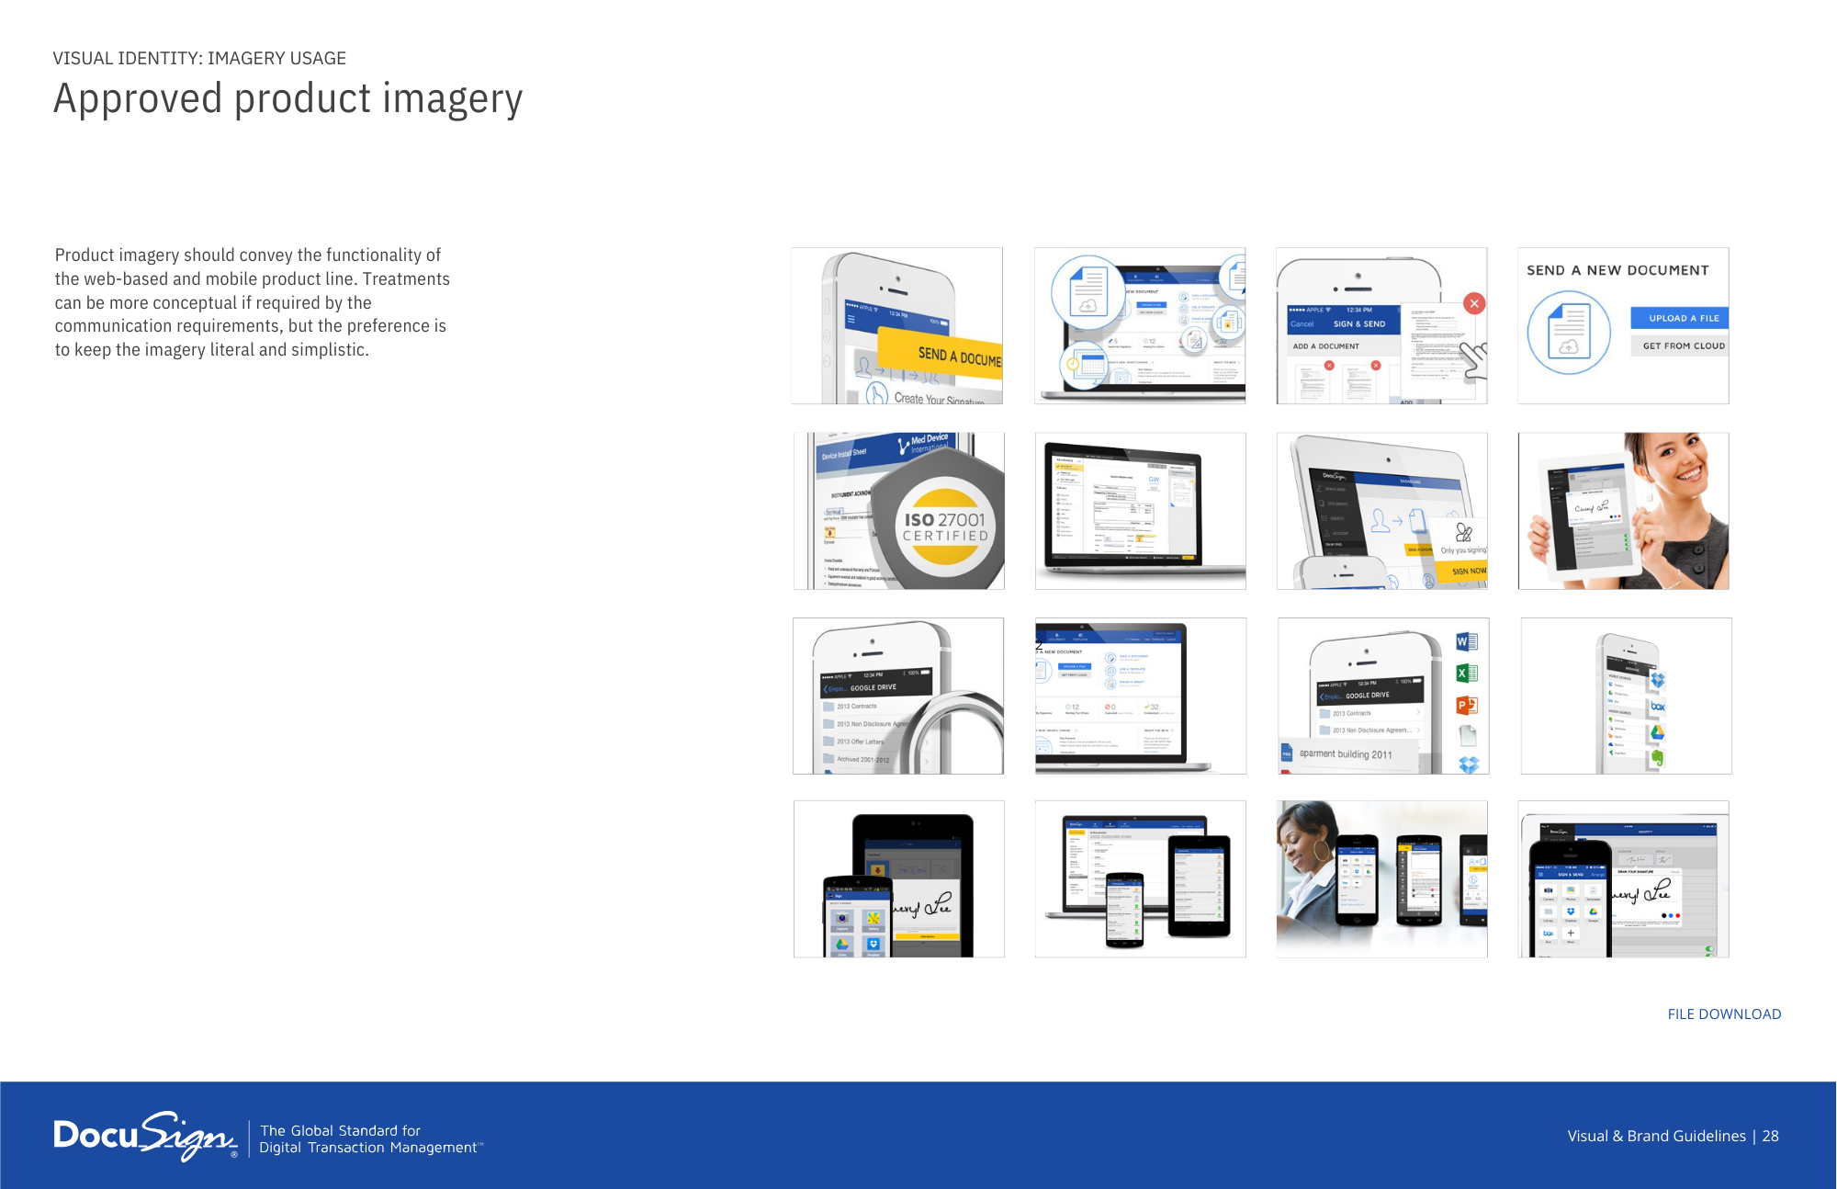Select the woman with three phones thumbnail
Image resolution: width=1837 pixels, height=1189 pixels.
point(1382,879)
